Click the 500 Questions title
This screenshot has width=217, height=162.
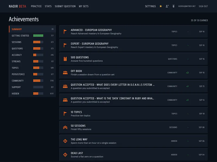click(x=80, y=57)
